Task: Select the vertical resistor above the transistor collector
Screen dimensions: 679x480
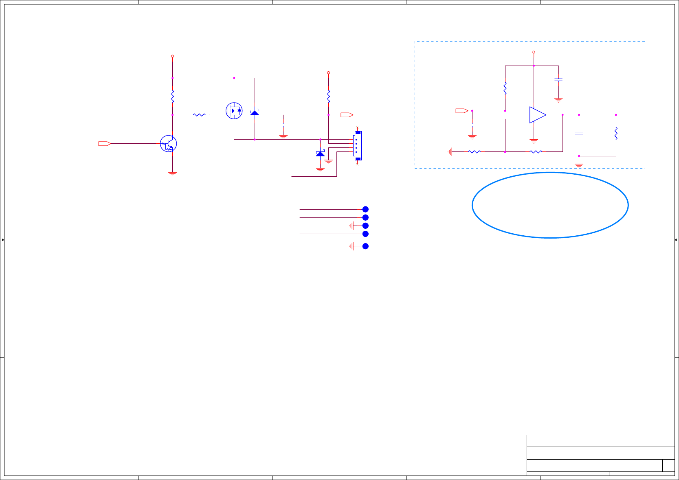Action: (172, 96)
